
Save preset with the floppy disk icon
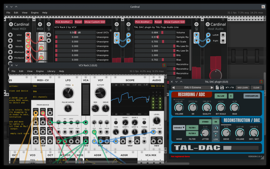click(222, 87)
